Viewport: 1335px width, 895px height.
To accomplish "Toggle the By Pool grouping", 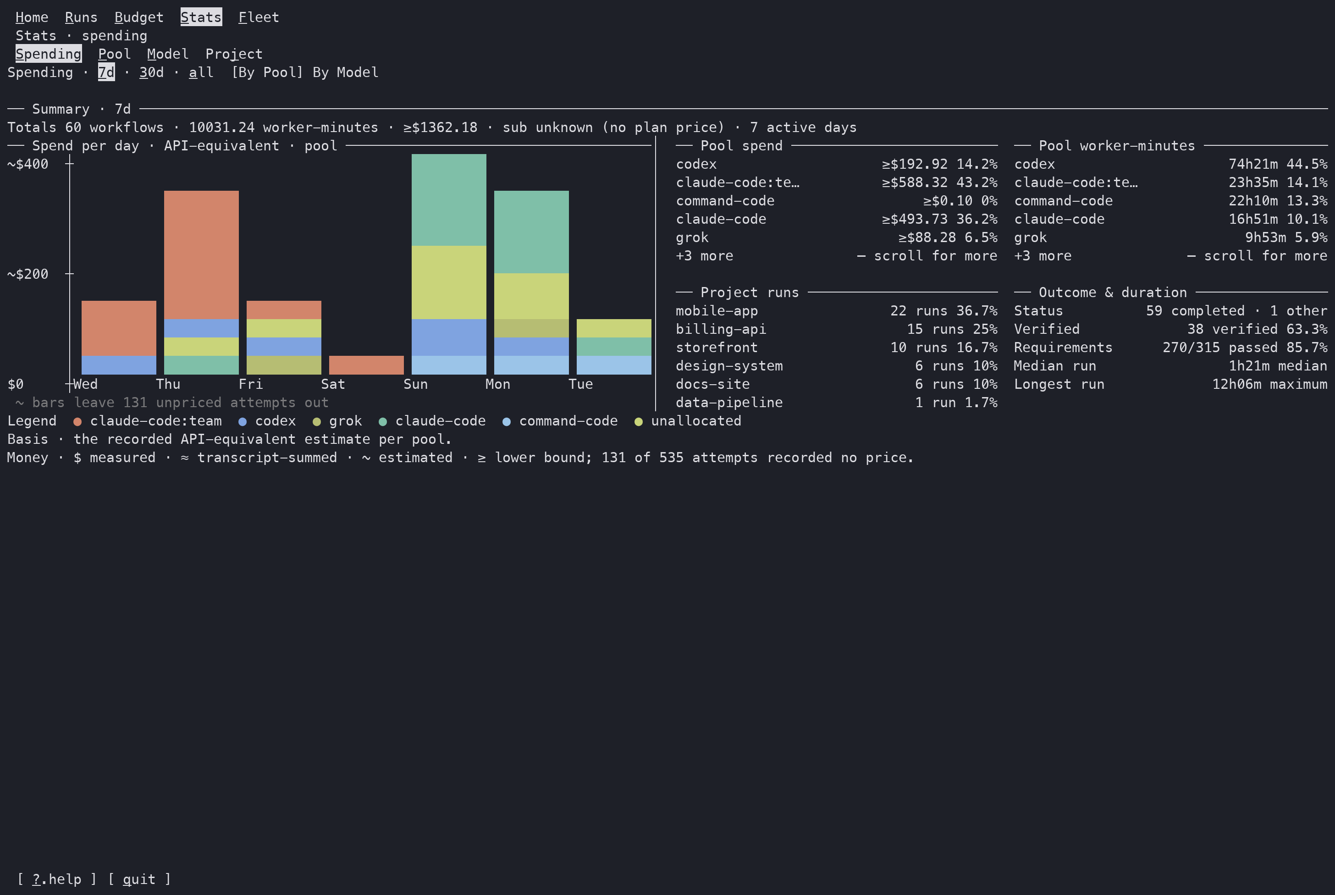I will tap(267, 72).
